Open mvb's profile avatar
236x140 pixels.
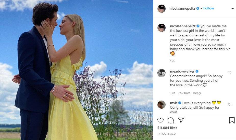162,105
